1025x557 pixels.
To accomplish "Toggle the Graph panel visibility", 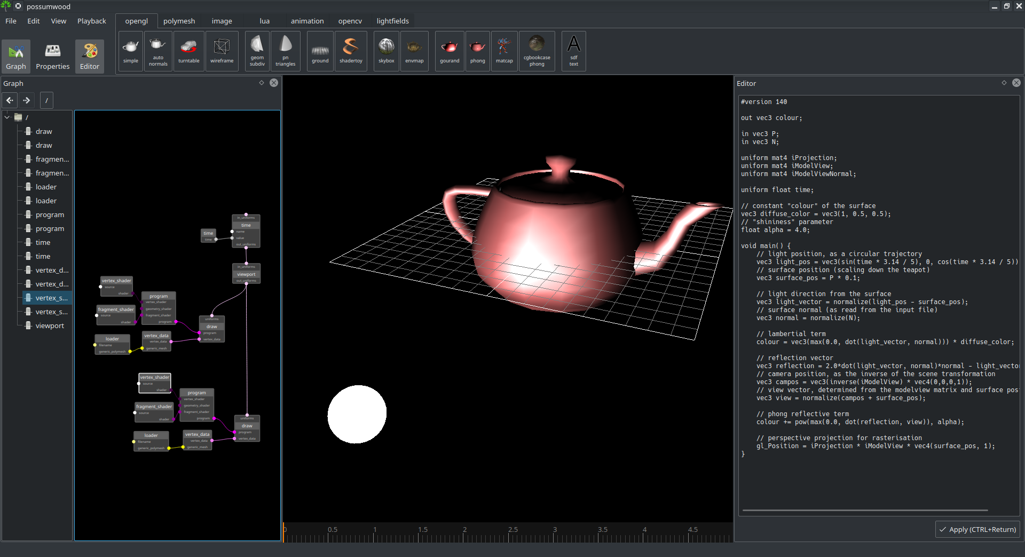I will point(16,56).
